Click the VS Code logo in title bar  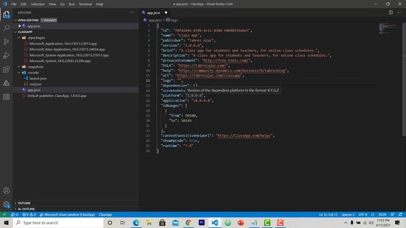[x=4, y=4]
